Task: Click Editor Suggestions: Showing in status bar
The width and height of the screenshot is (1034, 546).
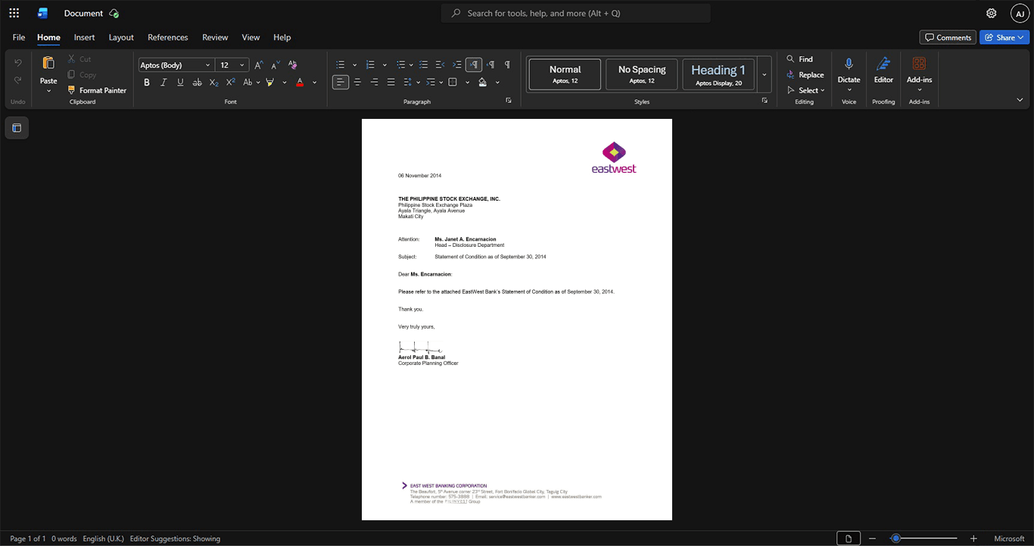Action: click(x=175, y=539)
